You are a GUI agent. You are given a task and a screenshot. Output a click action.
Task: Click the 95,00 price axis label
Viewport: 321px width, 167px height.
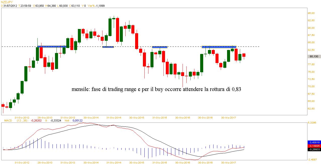[x=311, y=13]
